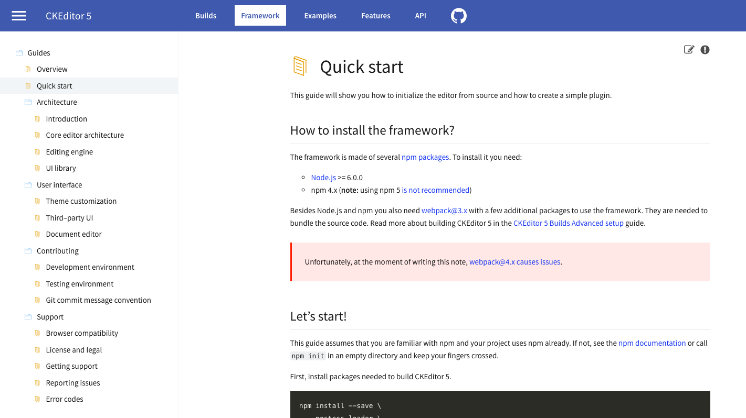The image size is (746, 418).
Task: Open the hamburger menu icon
Action: (18, 15)
